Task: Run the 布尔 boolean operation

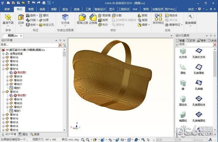Action: pyautogui.click(x=103, y=25)
